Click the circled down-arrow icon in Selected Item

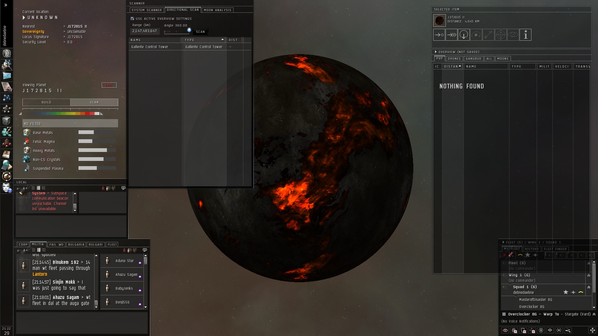pyautogui.click(x=464, y=35)
